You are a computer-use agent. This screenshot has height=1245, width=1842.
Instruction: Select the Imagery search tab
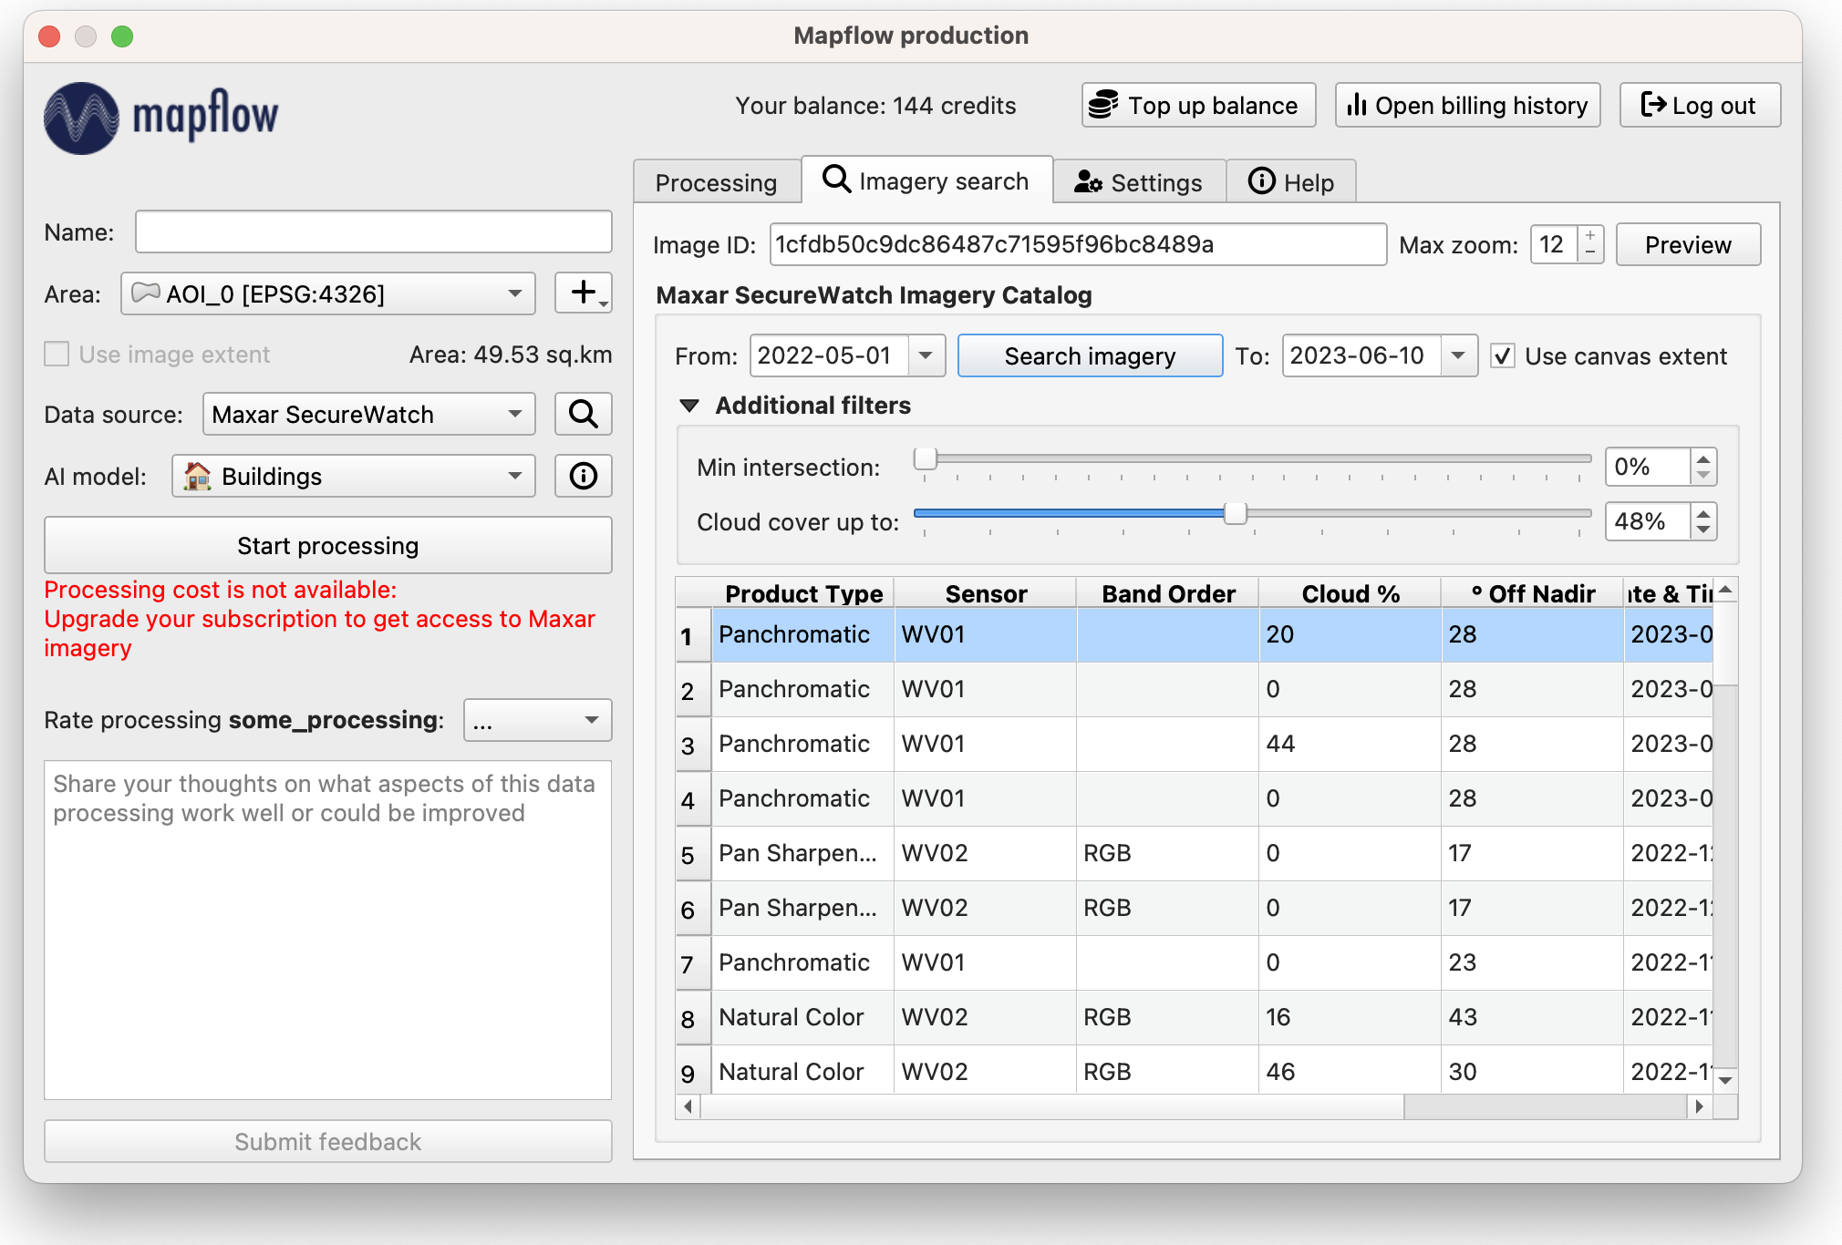926,180
